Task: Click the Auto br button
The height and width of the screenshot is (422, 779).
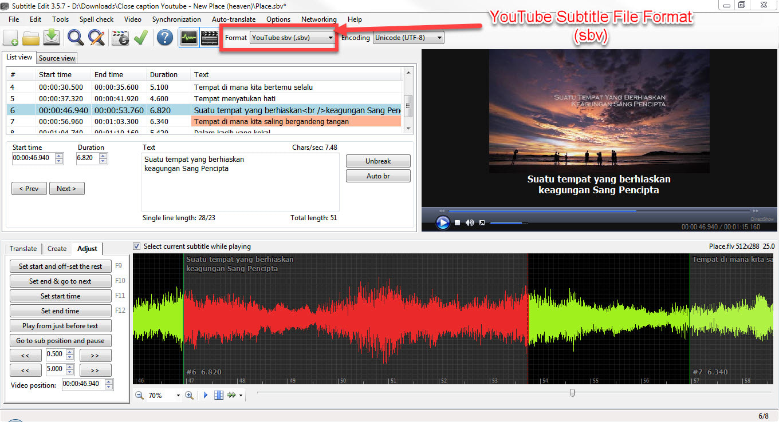Action: click(378, 176)
